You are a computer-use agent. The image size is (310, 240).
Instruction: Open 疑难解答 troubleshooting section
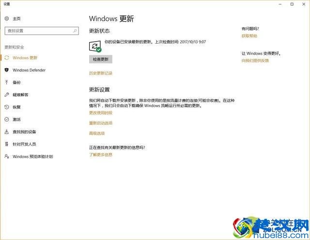[20, 95]
